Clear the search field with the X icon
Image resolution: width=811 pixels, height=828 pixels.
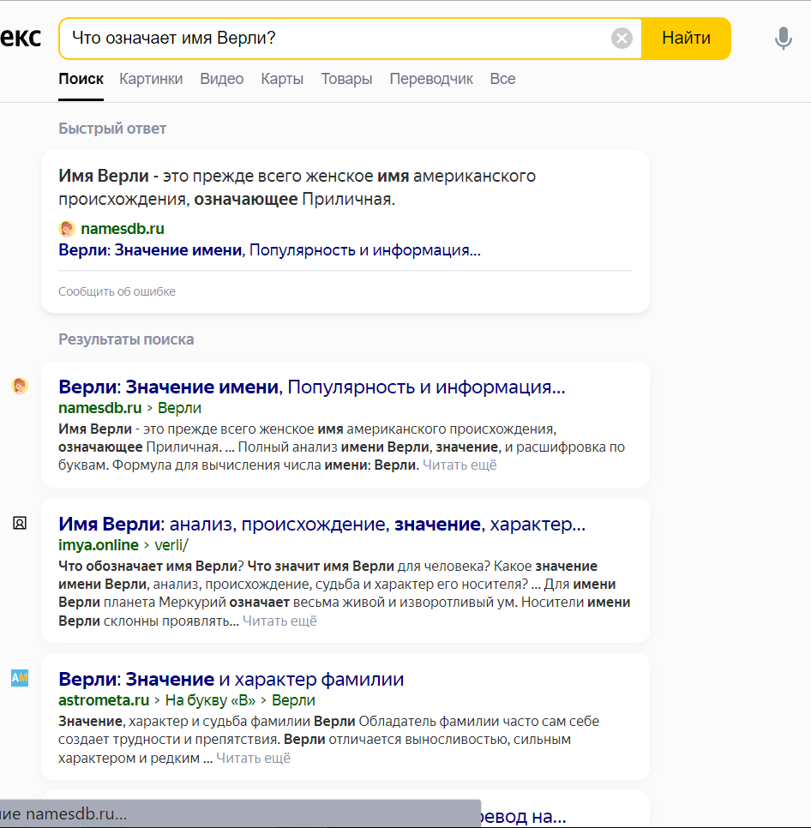tap(622, 39)
